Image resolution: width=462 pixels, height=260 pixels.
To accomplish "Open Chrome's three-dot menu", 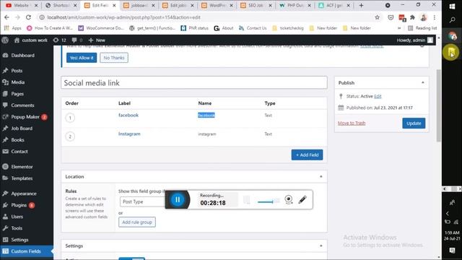I will (435, 17).
